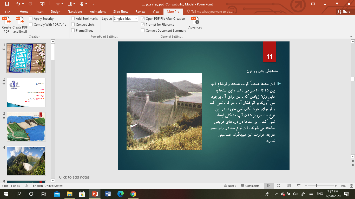Uncheck Open PDF File After Creation
This screenshot has width=355, height=199.
pyautogui.click(x=143, y=19)
